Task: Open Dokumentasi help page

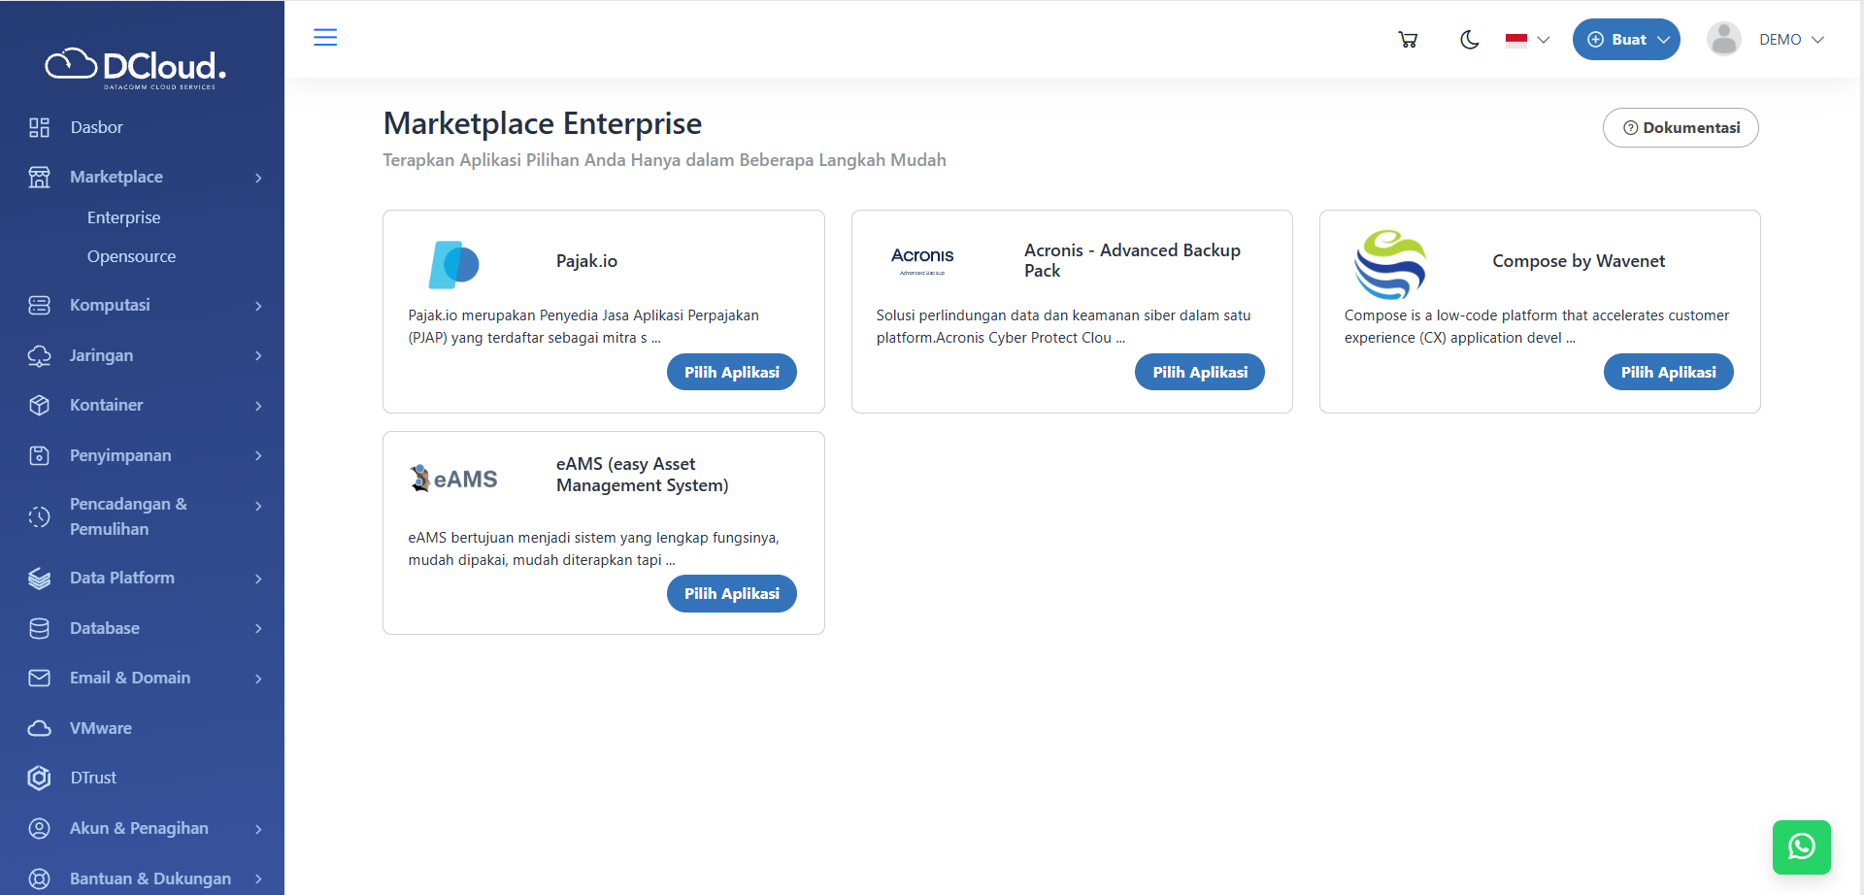Action: [1681, 128]
